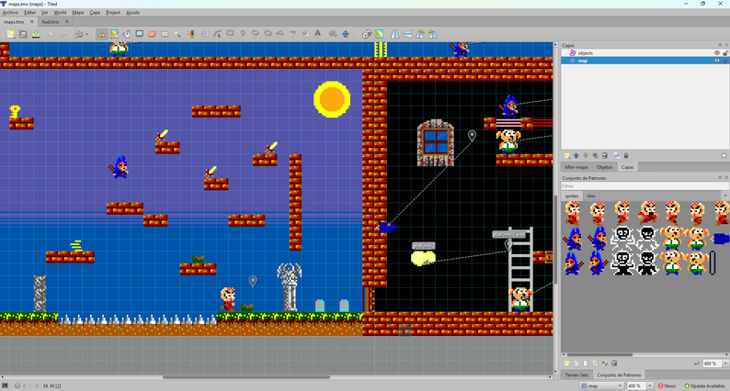The width and height of the screenshot is (730, 391).
Task: Select the Eraser tool
Action: pos(152,34)
